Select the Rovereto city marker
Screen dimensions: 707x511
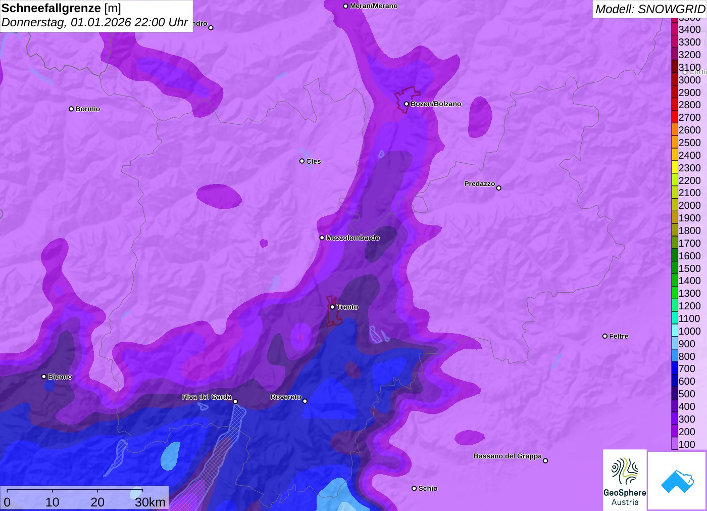[305, 401]
